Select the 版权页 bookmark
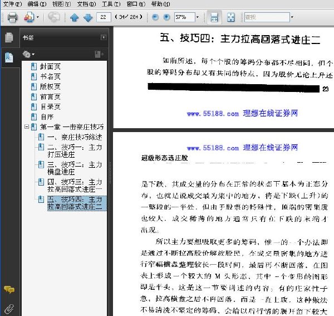334x316 pixels. (50, 86)
